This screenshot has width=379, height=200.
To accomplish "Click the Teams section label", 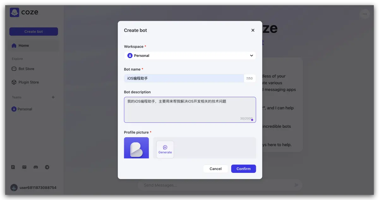I will tap(17, 97).
